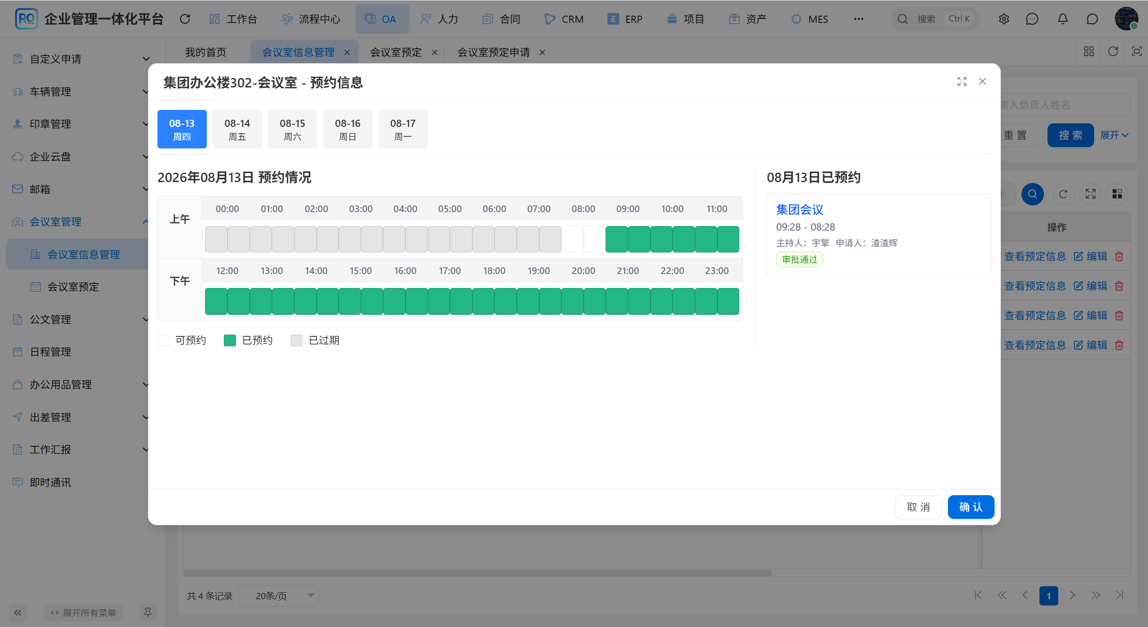Viewport: 1148px width, 627px height.
Task: Select the 08-16 周日 date
Action: point(347,129)
